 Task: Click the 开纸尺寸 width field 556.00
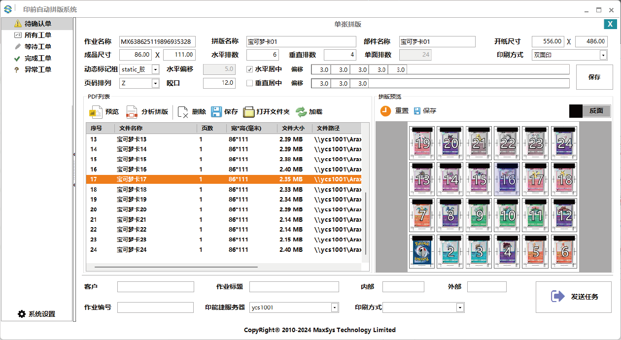[x=548, y=42]
